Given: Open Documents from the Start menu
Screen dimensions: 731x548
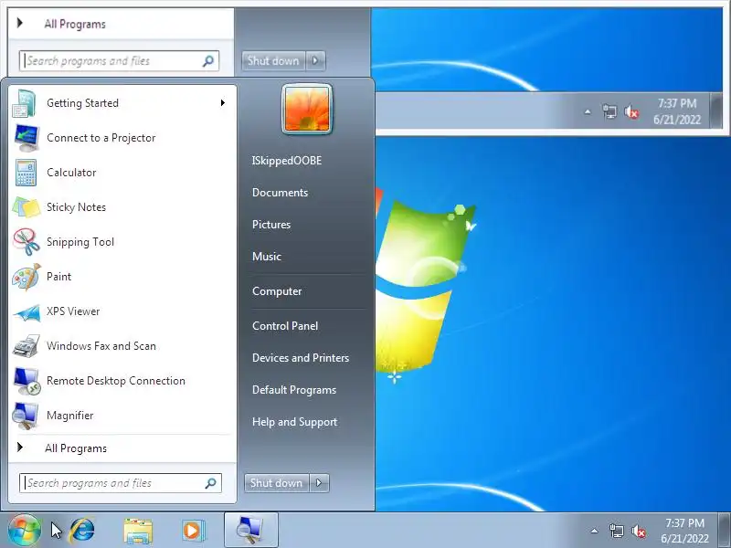Looking at the screenshot, I should pyautogui.click(x=281, y=193).
